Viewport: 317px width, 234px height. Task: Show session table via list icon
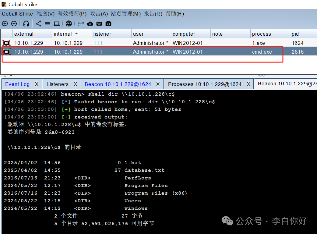pyautogui.click(x=47, y=24)
